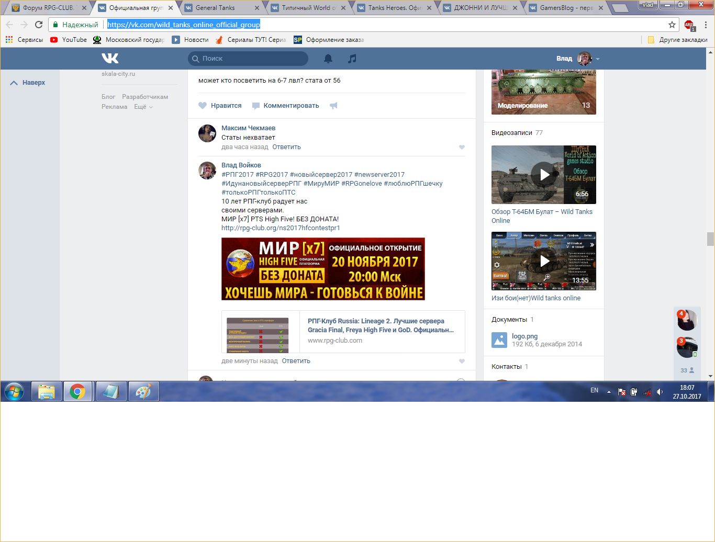This screenshot has height=542, width=715.
Task: Reply to Влад Войков's comment with Ответить
Action: 296,361
